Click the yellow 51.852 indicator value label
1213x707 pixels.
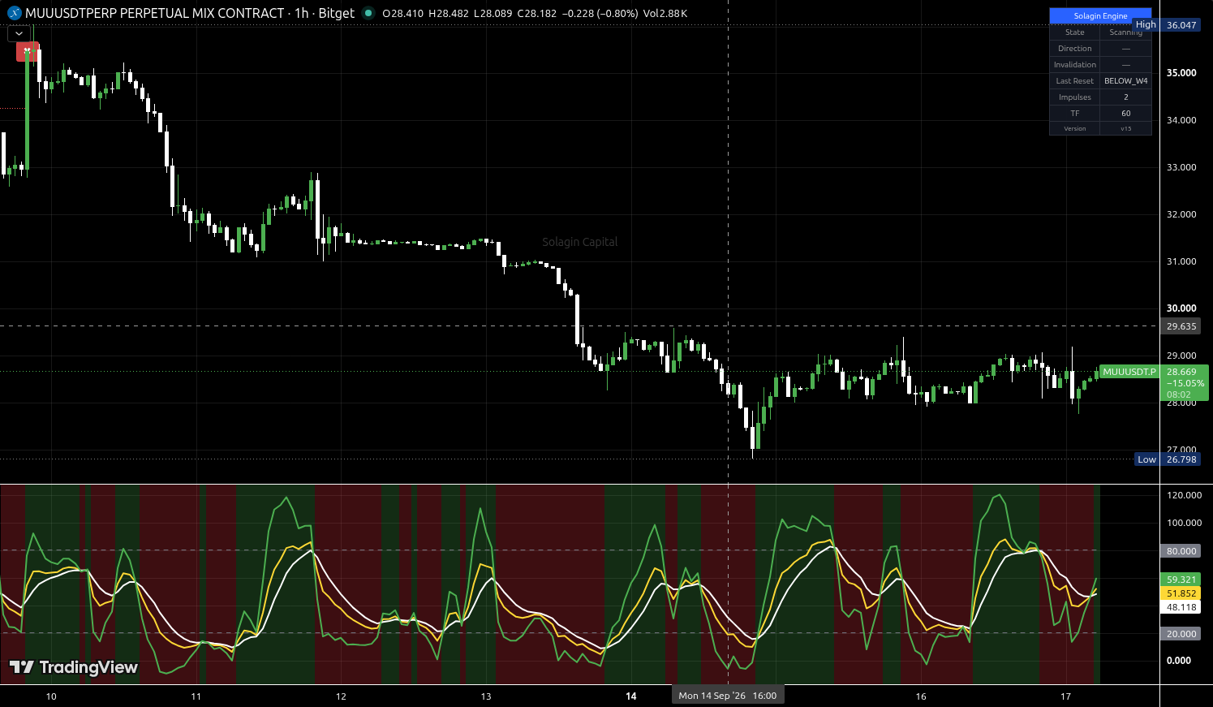pyautogui.click(x=1181, y=593)
